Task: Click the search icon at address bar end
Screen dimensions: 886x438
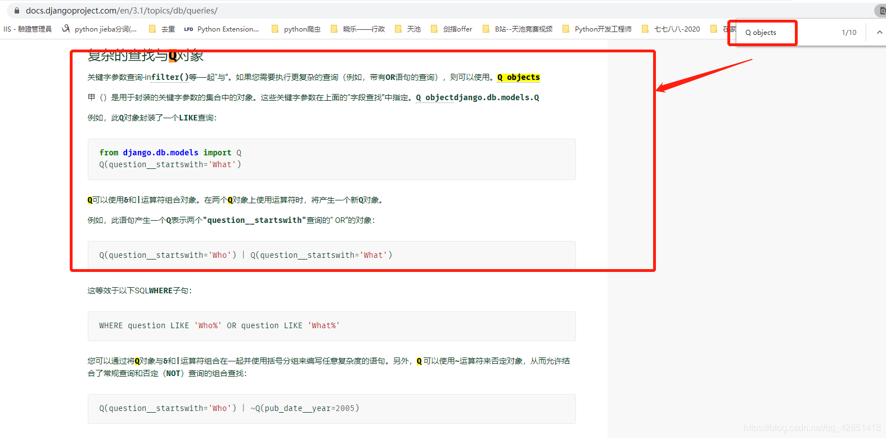Action: (881, 11)
